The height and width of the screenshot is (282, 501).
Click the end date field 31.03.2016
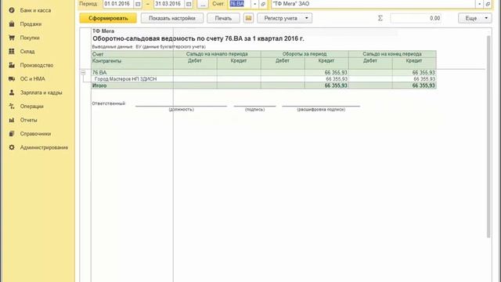click(x=169, y=4)
